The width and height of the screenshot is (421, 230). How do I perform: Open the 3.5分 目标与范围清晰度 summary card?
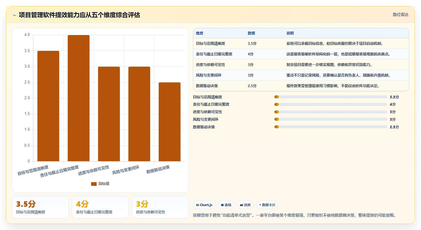pyautogui.click(x=40, y=207)
